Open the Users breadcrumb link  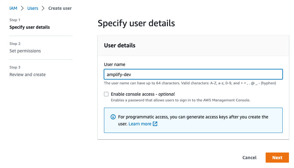point(33,8)
